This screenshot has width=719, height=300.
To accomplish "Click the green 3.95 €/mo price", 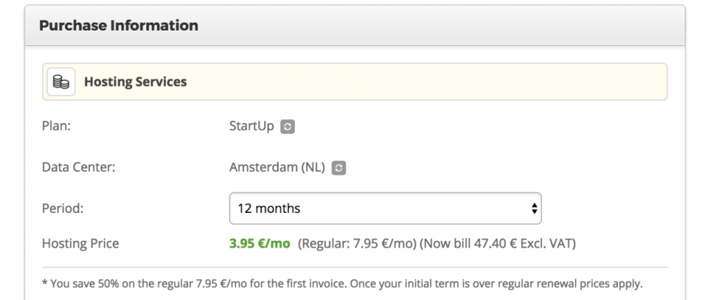I will (259, 244).
